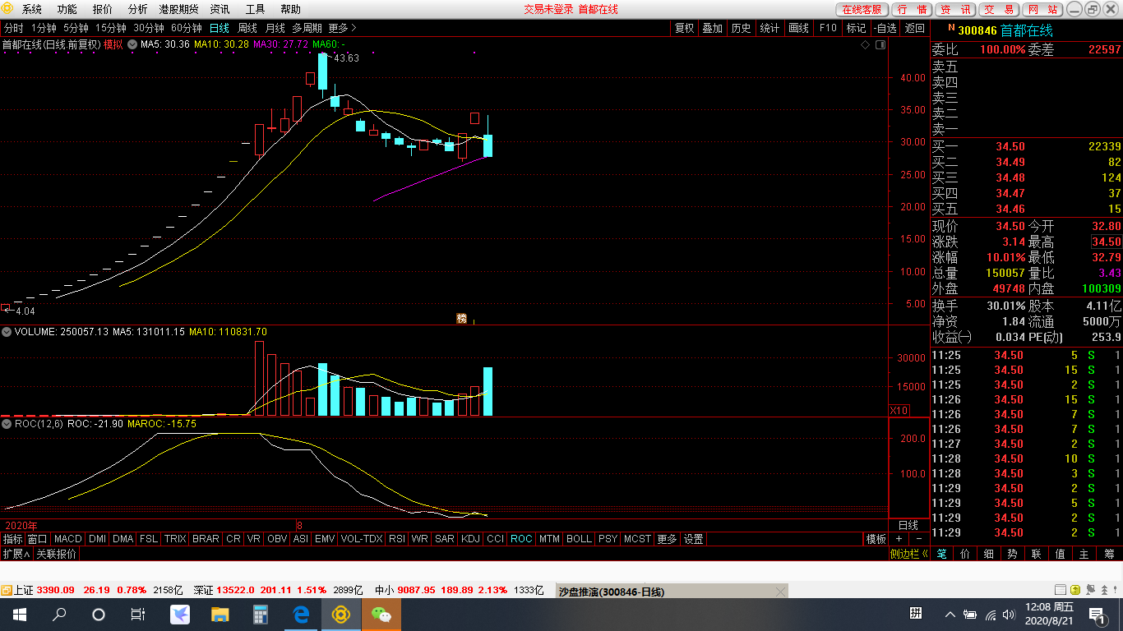
Task: Open the indicator 设置 settings
Action: click(694, 539)
